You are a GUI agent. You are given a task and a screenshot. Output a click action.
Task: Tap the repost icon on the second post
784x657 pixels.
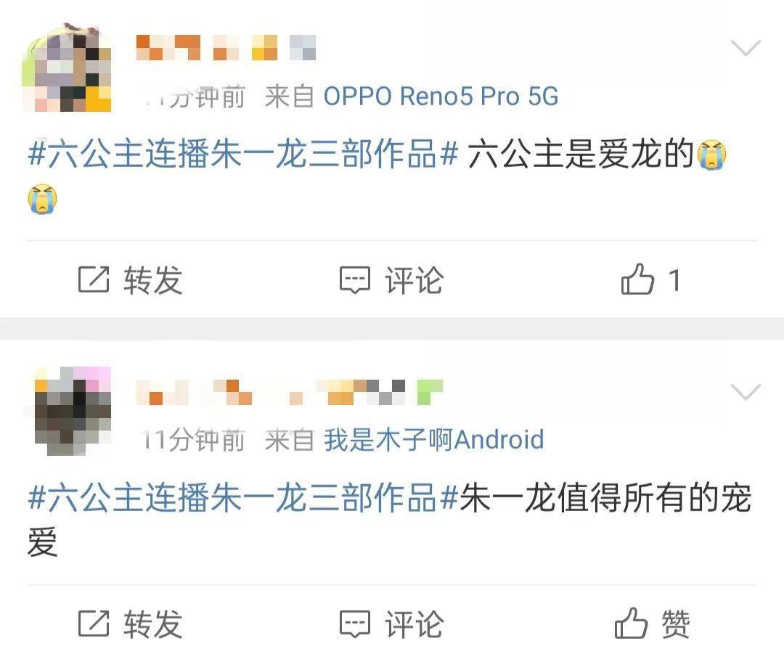[x=94, y=624]
